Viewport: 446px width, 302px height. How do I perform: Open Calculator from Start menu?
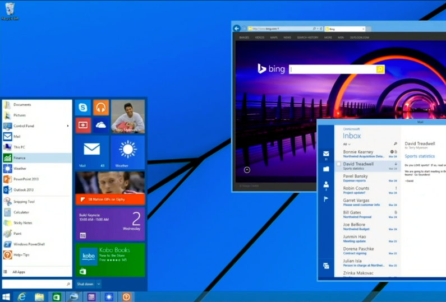pyautogui.click(x=37, y=212)
